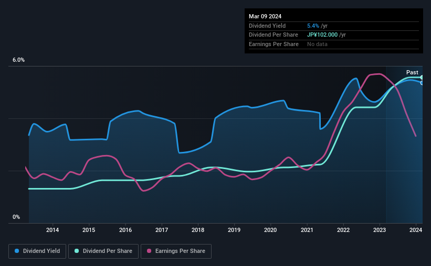Click the tooltip Dividend Yield row label
The width and height of the screenshot is (431, 266).
[x=267, y=26]
